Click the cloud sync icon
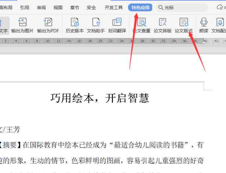 coord(220,7)
